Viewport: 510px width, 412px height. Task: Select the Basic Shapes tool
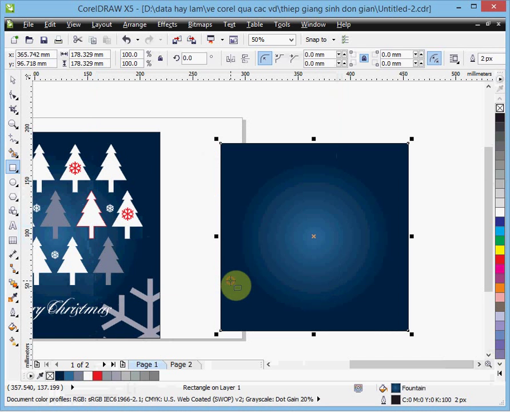tap(13, 211)
